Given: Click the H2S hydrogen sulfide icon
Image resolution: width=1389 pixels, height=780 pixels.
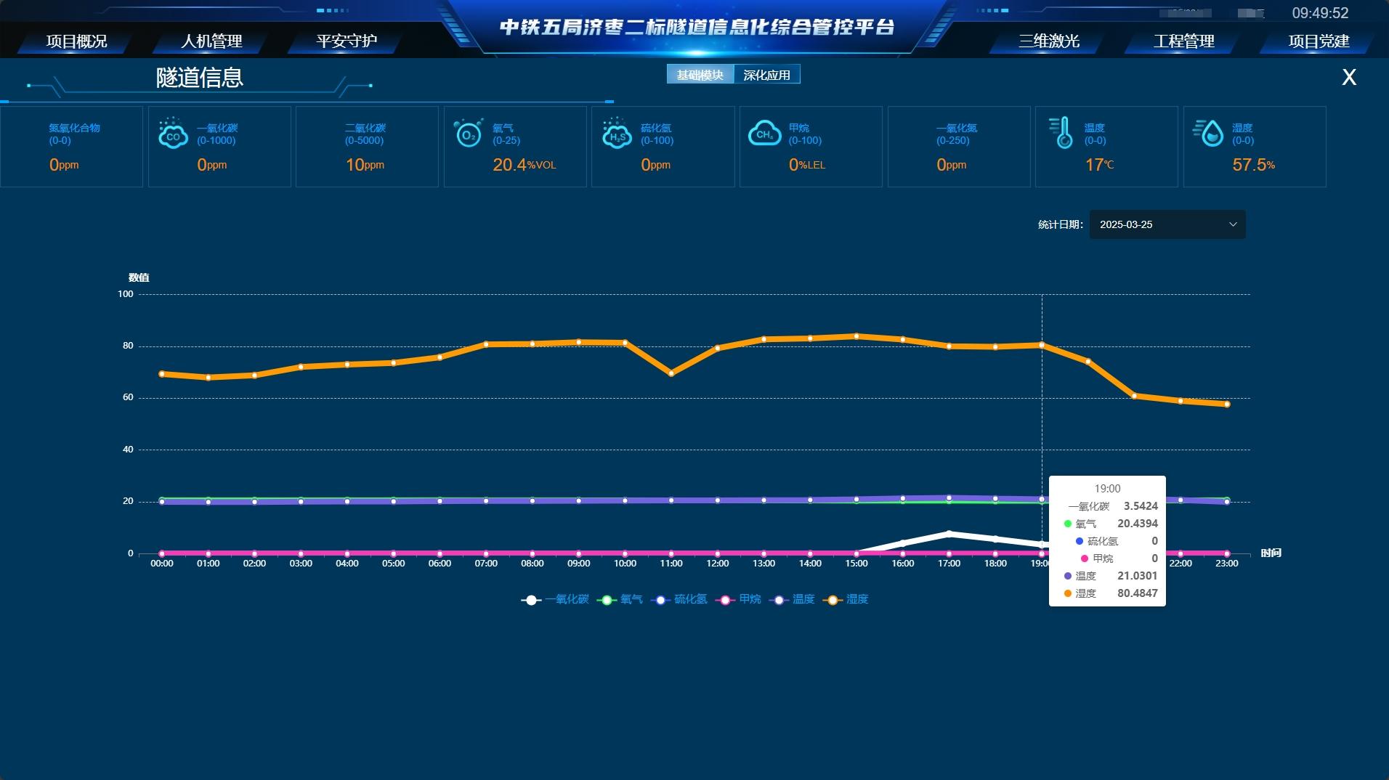Looking at the screenshot, I should (617, 134).
